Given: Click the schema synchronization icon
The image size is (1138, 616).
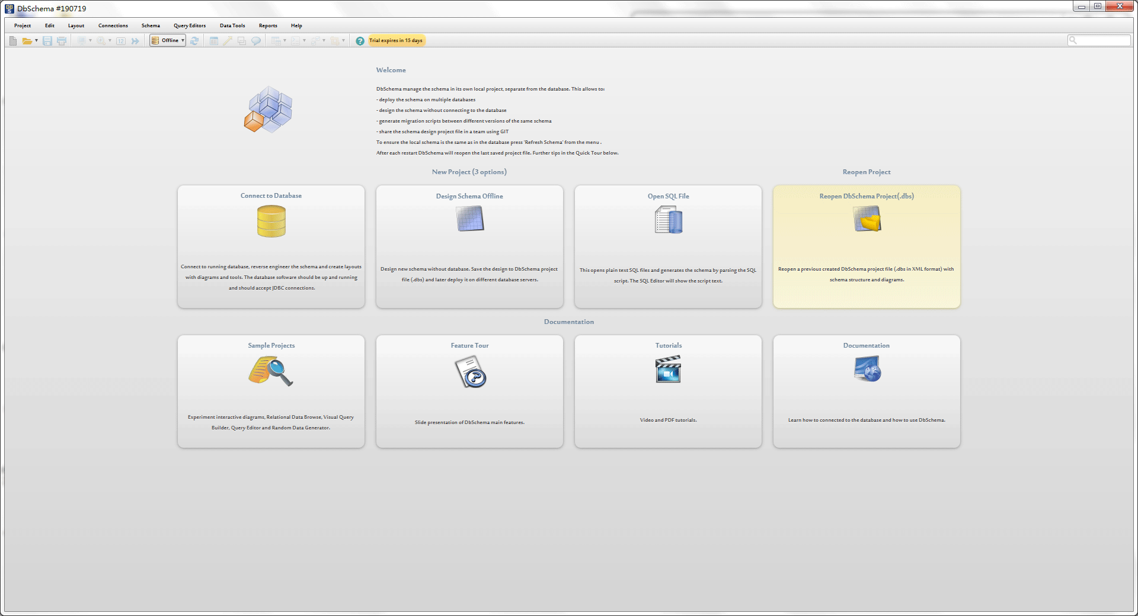Looking at the screenshot, I should [334, 41].
